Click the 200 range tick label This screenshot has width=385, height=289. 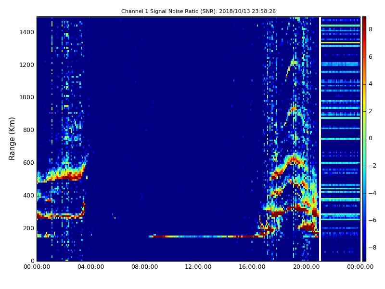pos(28,228)
